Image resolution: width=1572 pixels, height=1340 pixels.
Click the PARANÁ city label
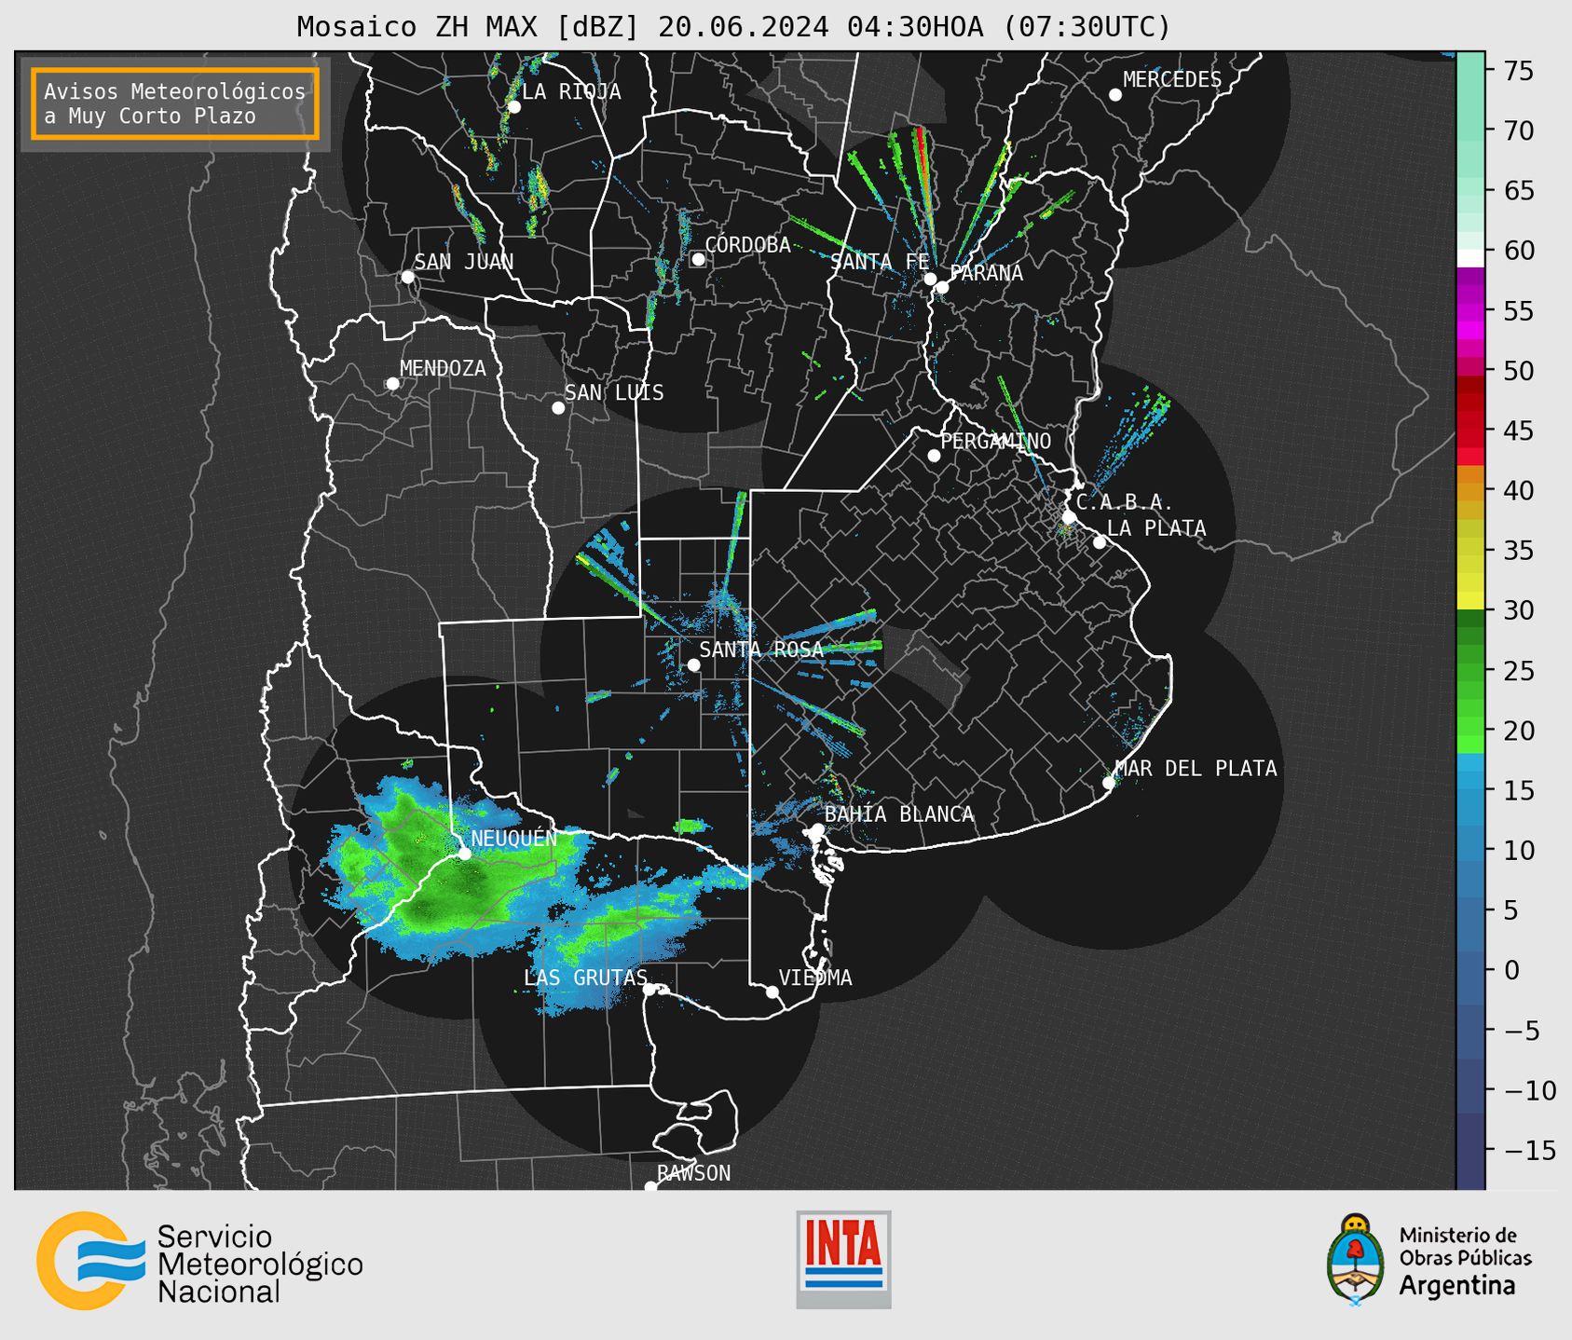986,273
